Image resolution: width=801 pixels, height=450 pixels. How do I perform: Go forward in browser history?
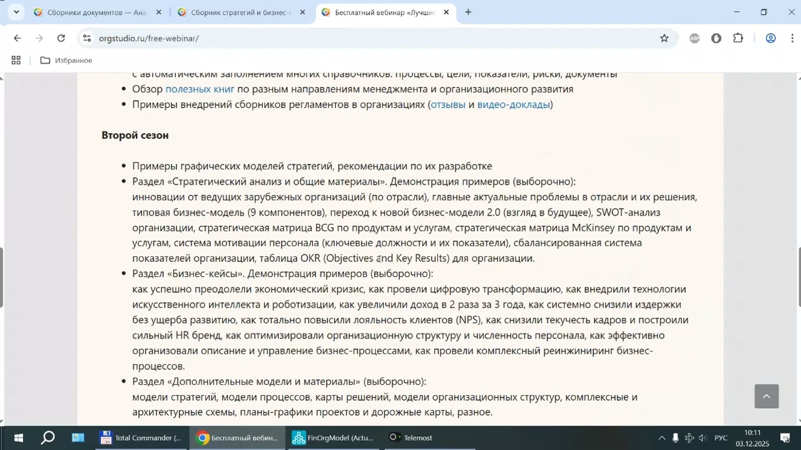pyautogui.click(x=39, y=38)
